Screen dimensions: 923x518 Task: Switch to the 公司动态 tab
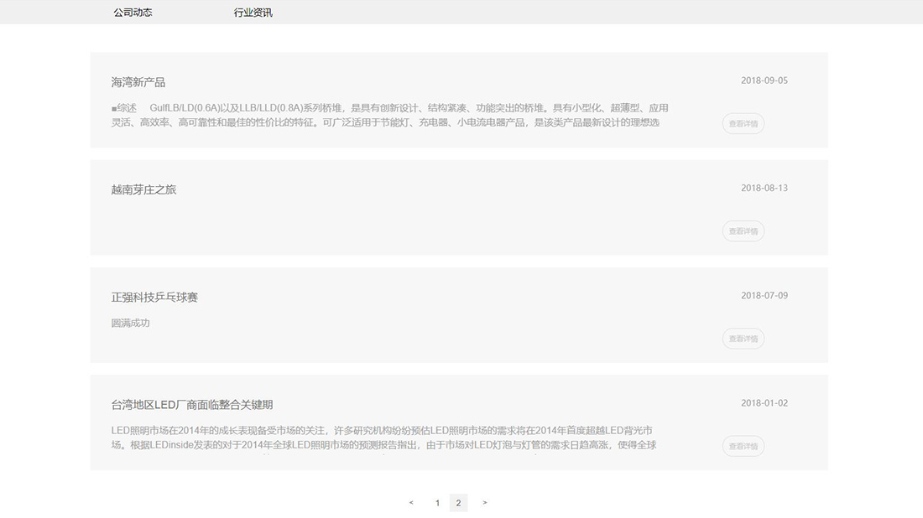(131, 12)
